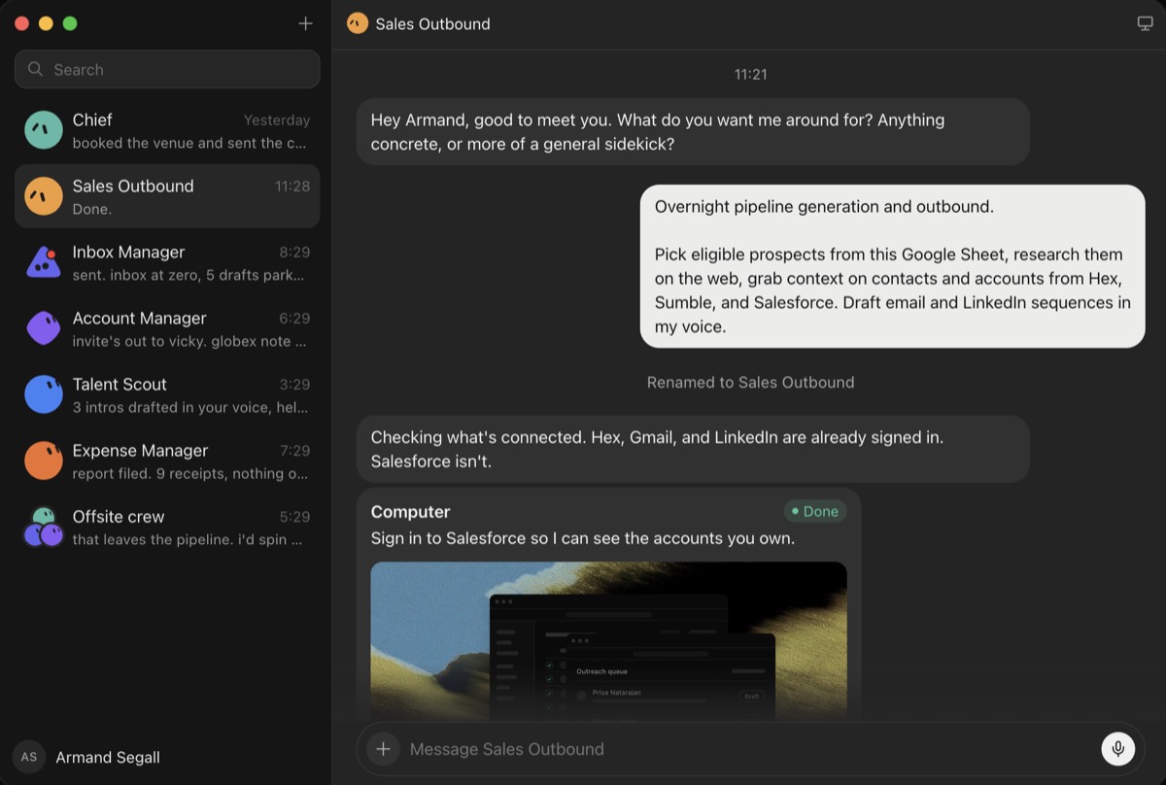The width and height of the screenshot is (1166, 785).
Task: Click the green macOS maximize window button
Action: coord(69,23)
